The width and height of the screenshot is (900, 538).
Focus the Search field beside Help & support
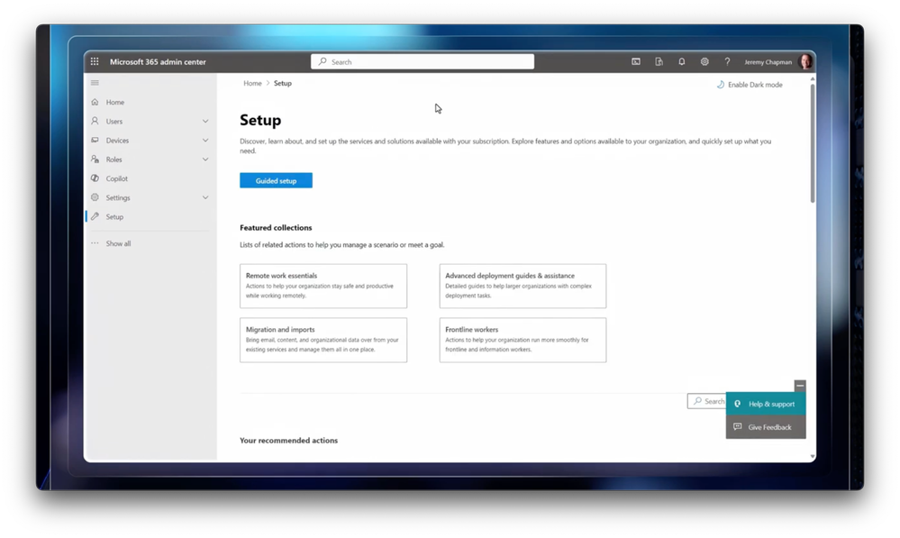[707, 401]
